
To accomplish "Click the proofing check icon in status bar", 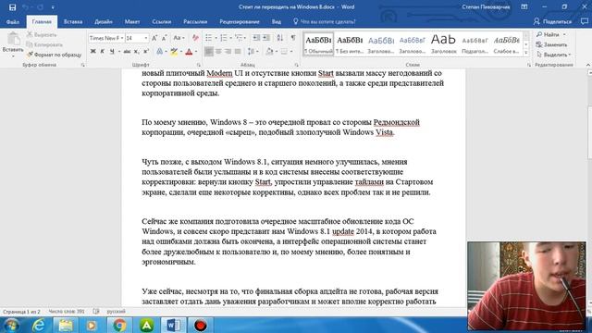I will [96, 312].
